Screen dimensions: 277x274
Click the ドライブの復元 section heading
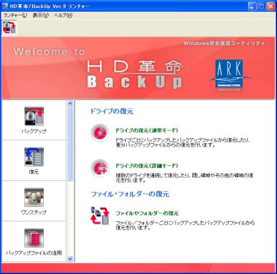(112, 111)
